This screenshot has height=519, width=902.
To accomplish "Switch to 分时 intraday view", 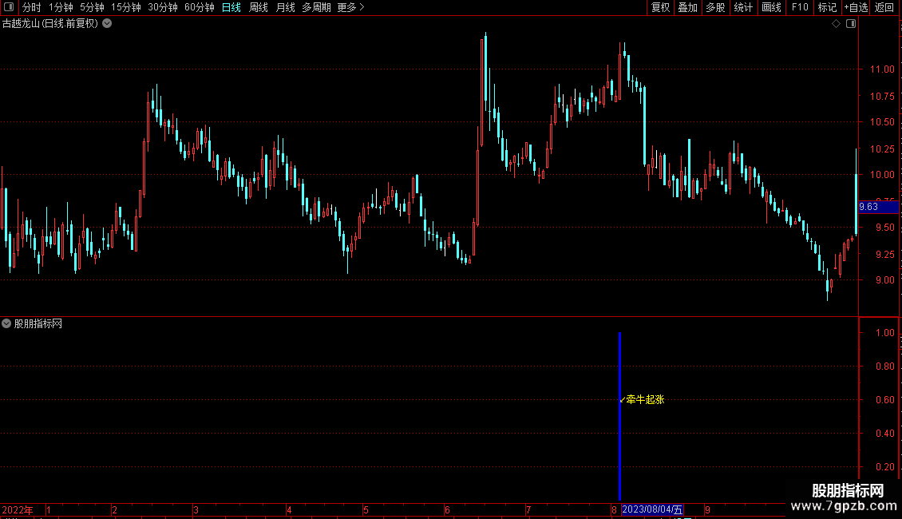I will click(x=32, y=7).
